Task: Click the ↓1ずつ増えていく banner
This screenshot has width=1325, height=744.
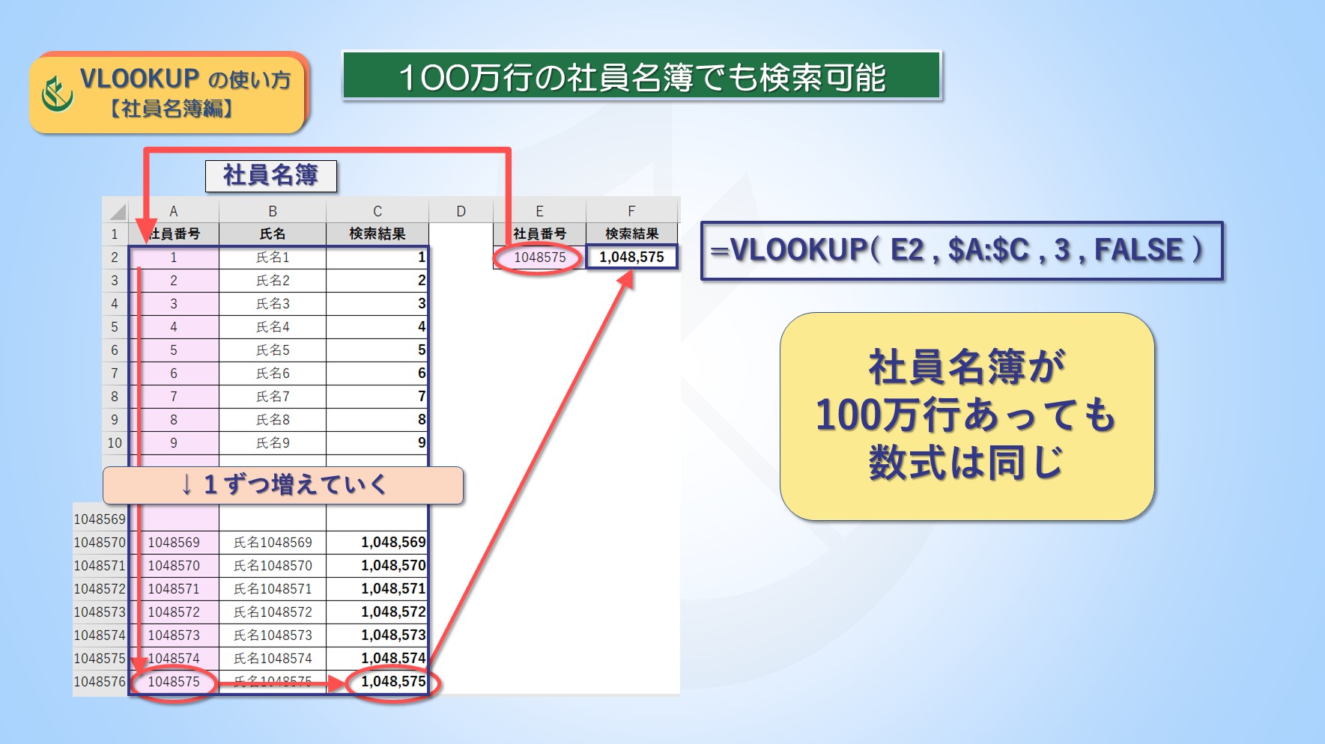Action: click(x=283, y=485)
